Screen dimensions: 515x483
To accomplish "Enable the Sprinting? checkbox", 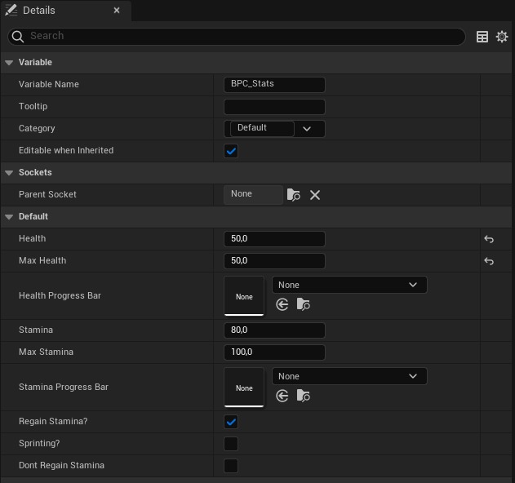I will tap(231, 444).
